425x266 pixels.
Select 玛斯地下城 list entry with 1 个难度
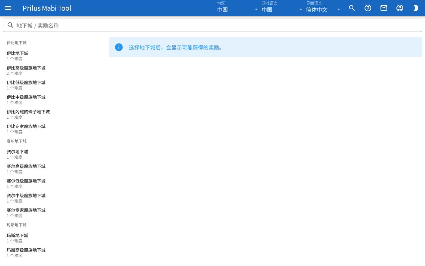point(53,238)
